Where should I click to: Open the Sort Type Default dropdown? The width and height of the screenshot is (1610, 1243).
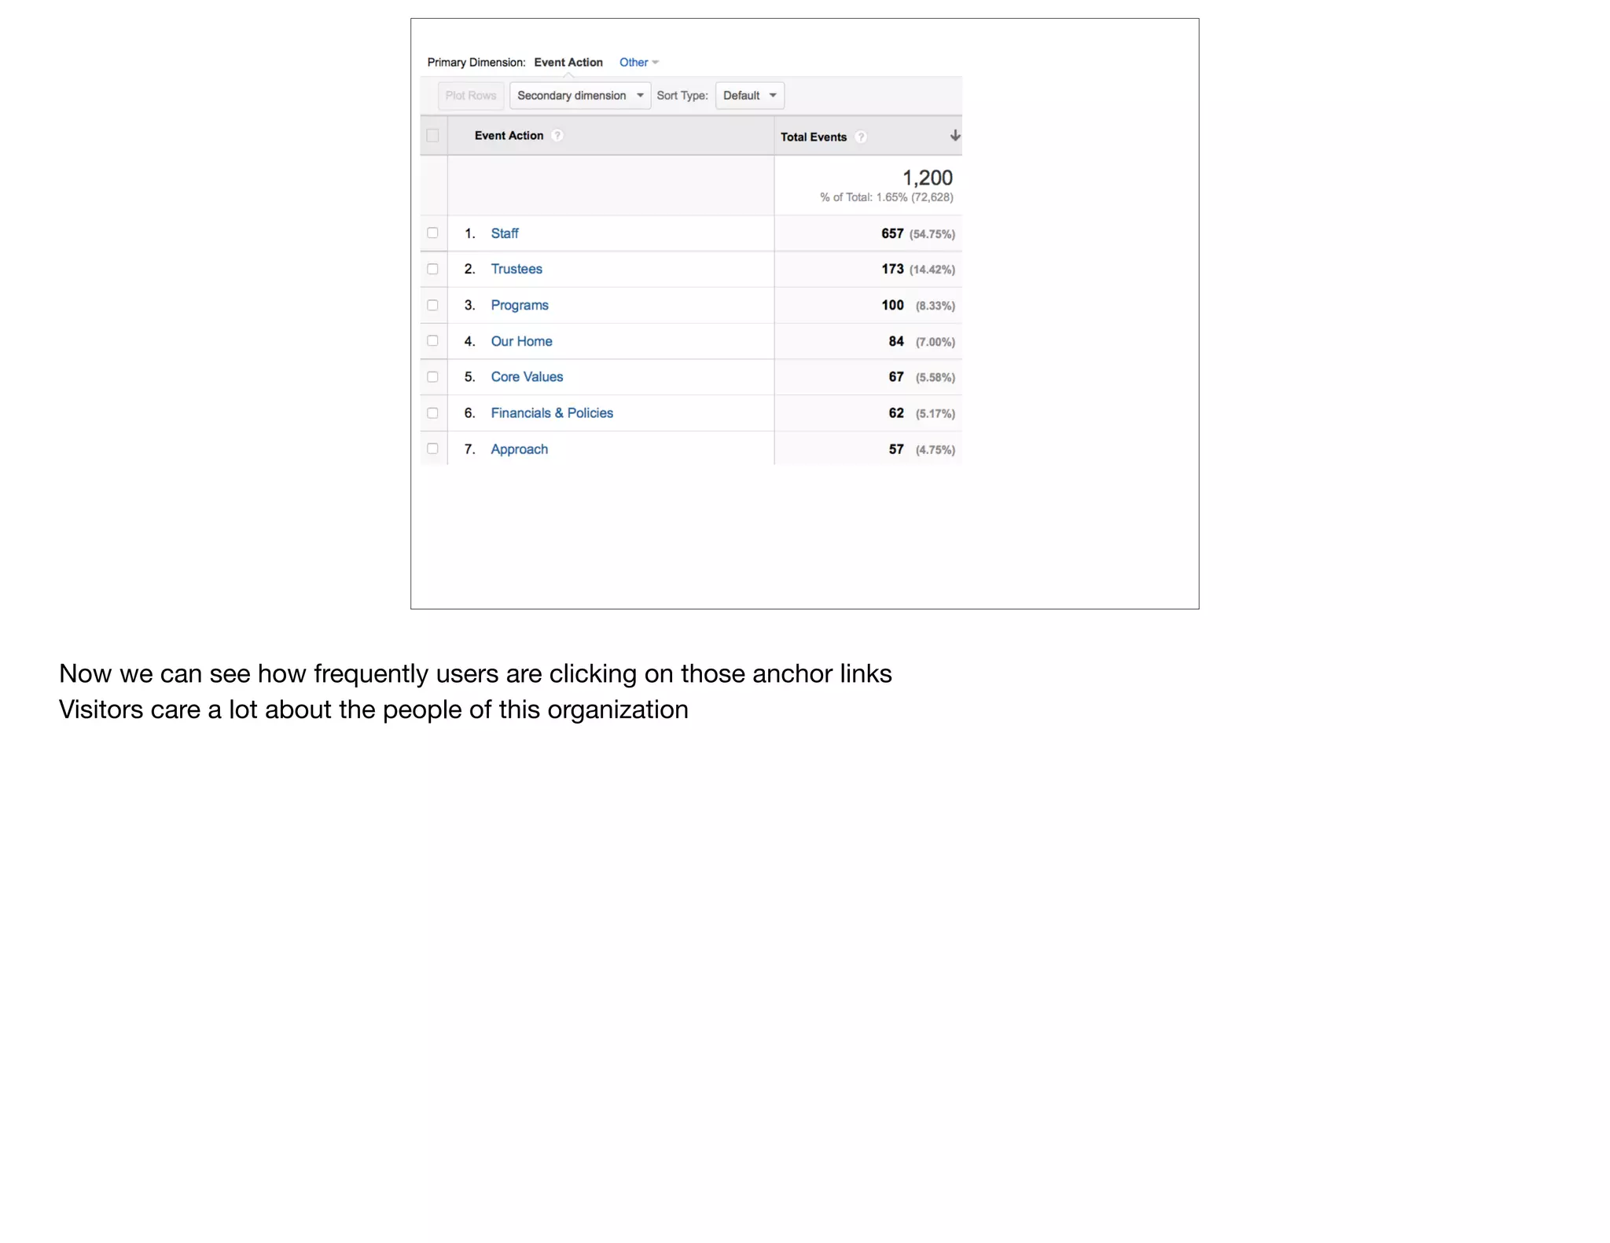pyautogui.click(x=749, y=96)
